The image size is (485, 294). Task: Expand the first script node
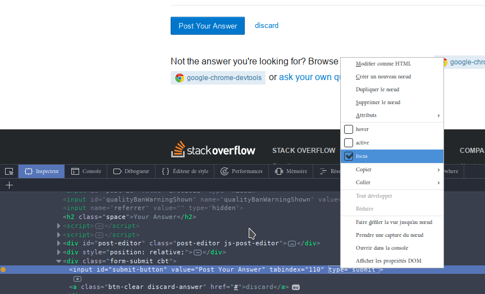click(x=58, y=226)
